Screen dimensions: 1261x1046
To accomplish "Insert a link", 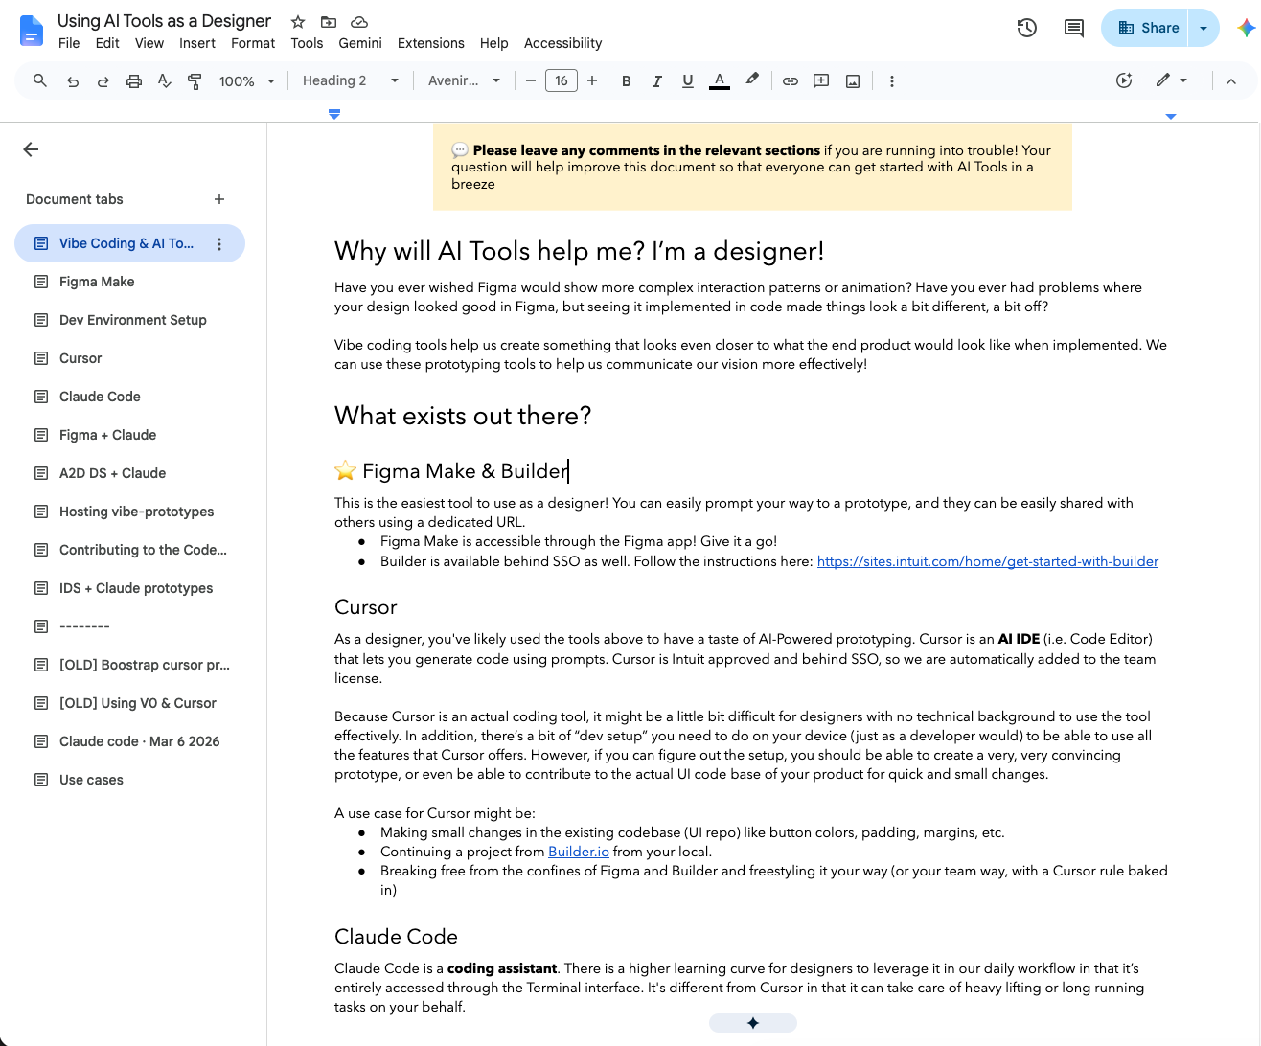I will [791, 81].
